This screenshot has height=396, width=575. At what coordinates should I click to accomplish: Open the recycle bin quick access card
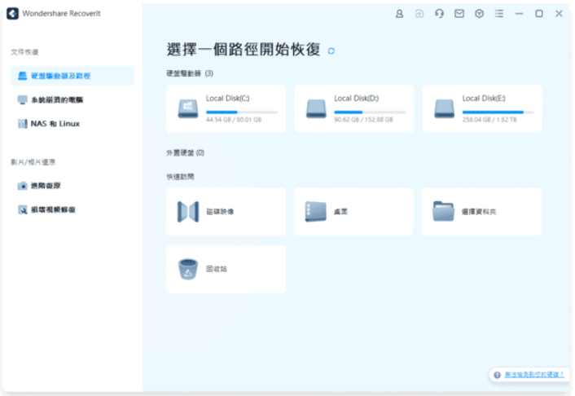click(226, 269)
